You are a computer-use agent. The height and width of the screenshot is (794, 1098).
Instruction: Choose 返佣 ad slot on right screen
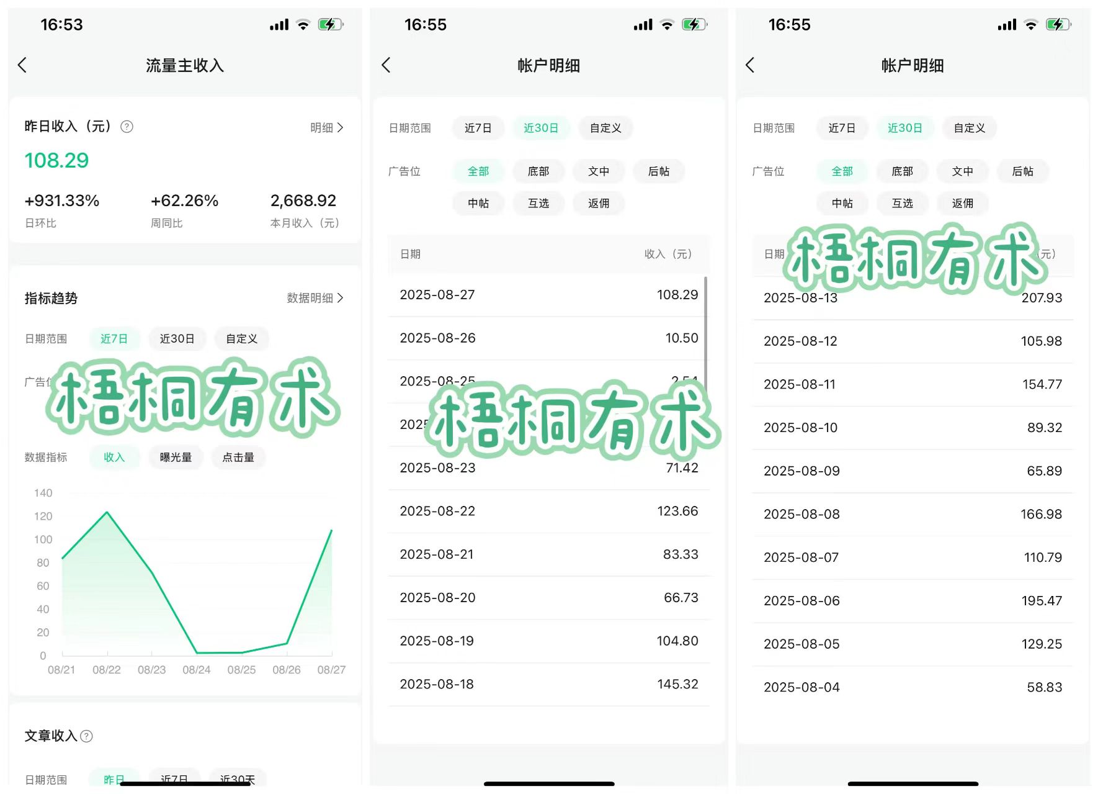pyautogui.click(x=962, y=204)
